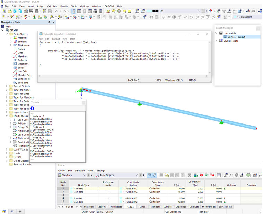Go to previous load case arrow
Screen dimensions: 263x214
[x=203, y=11]
